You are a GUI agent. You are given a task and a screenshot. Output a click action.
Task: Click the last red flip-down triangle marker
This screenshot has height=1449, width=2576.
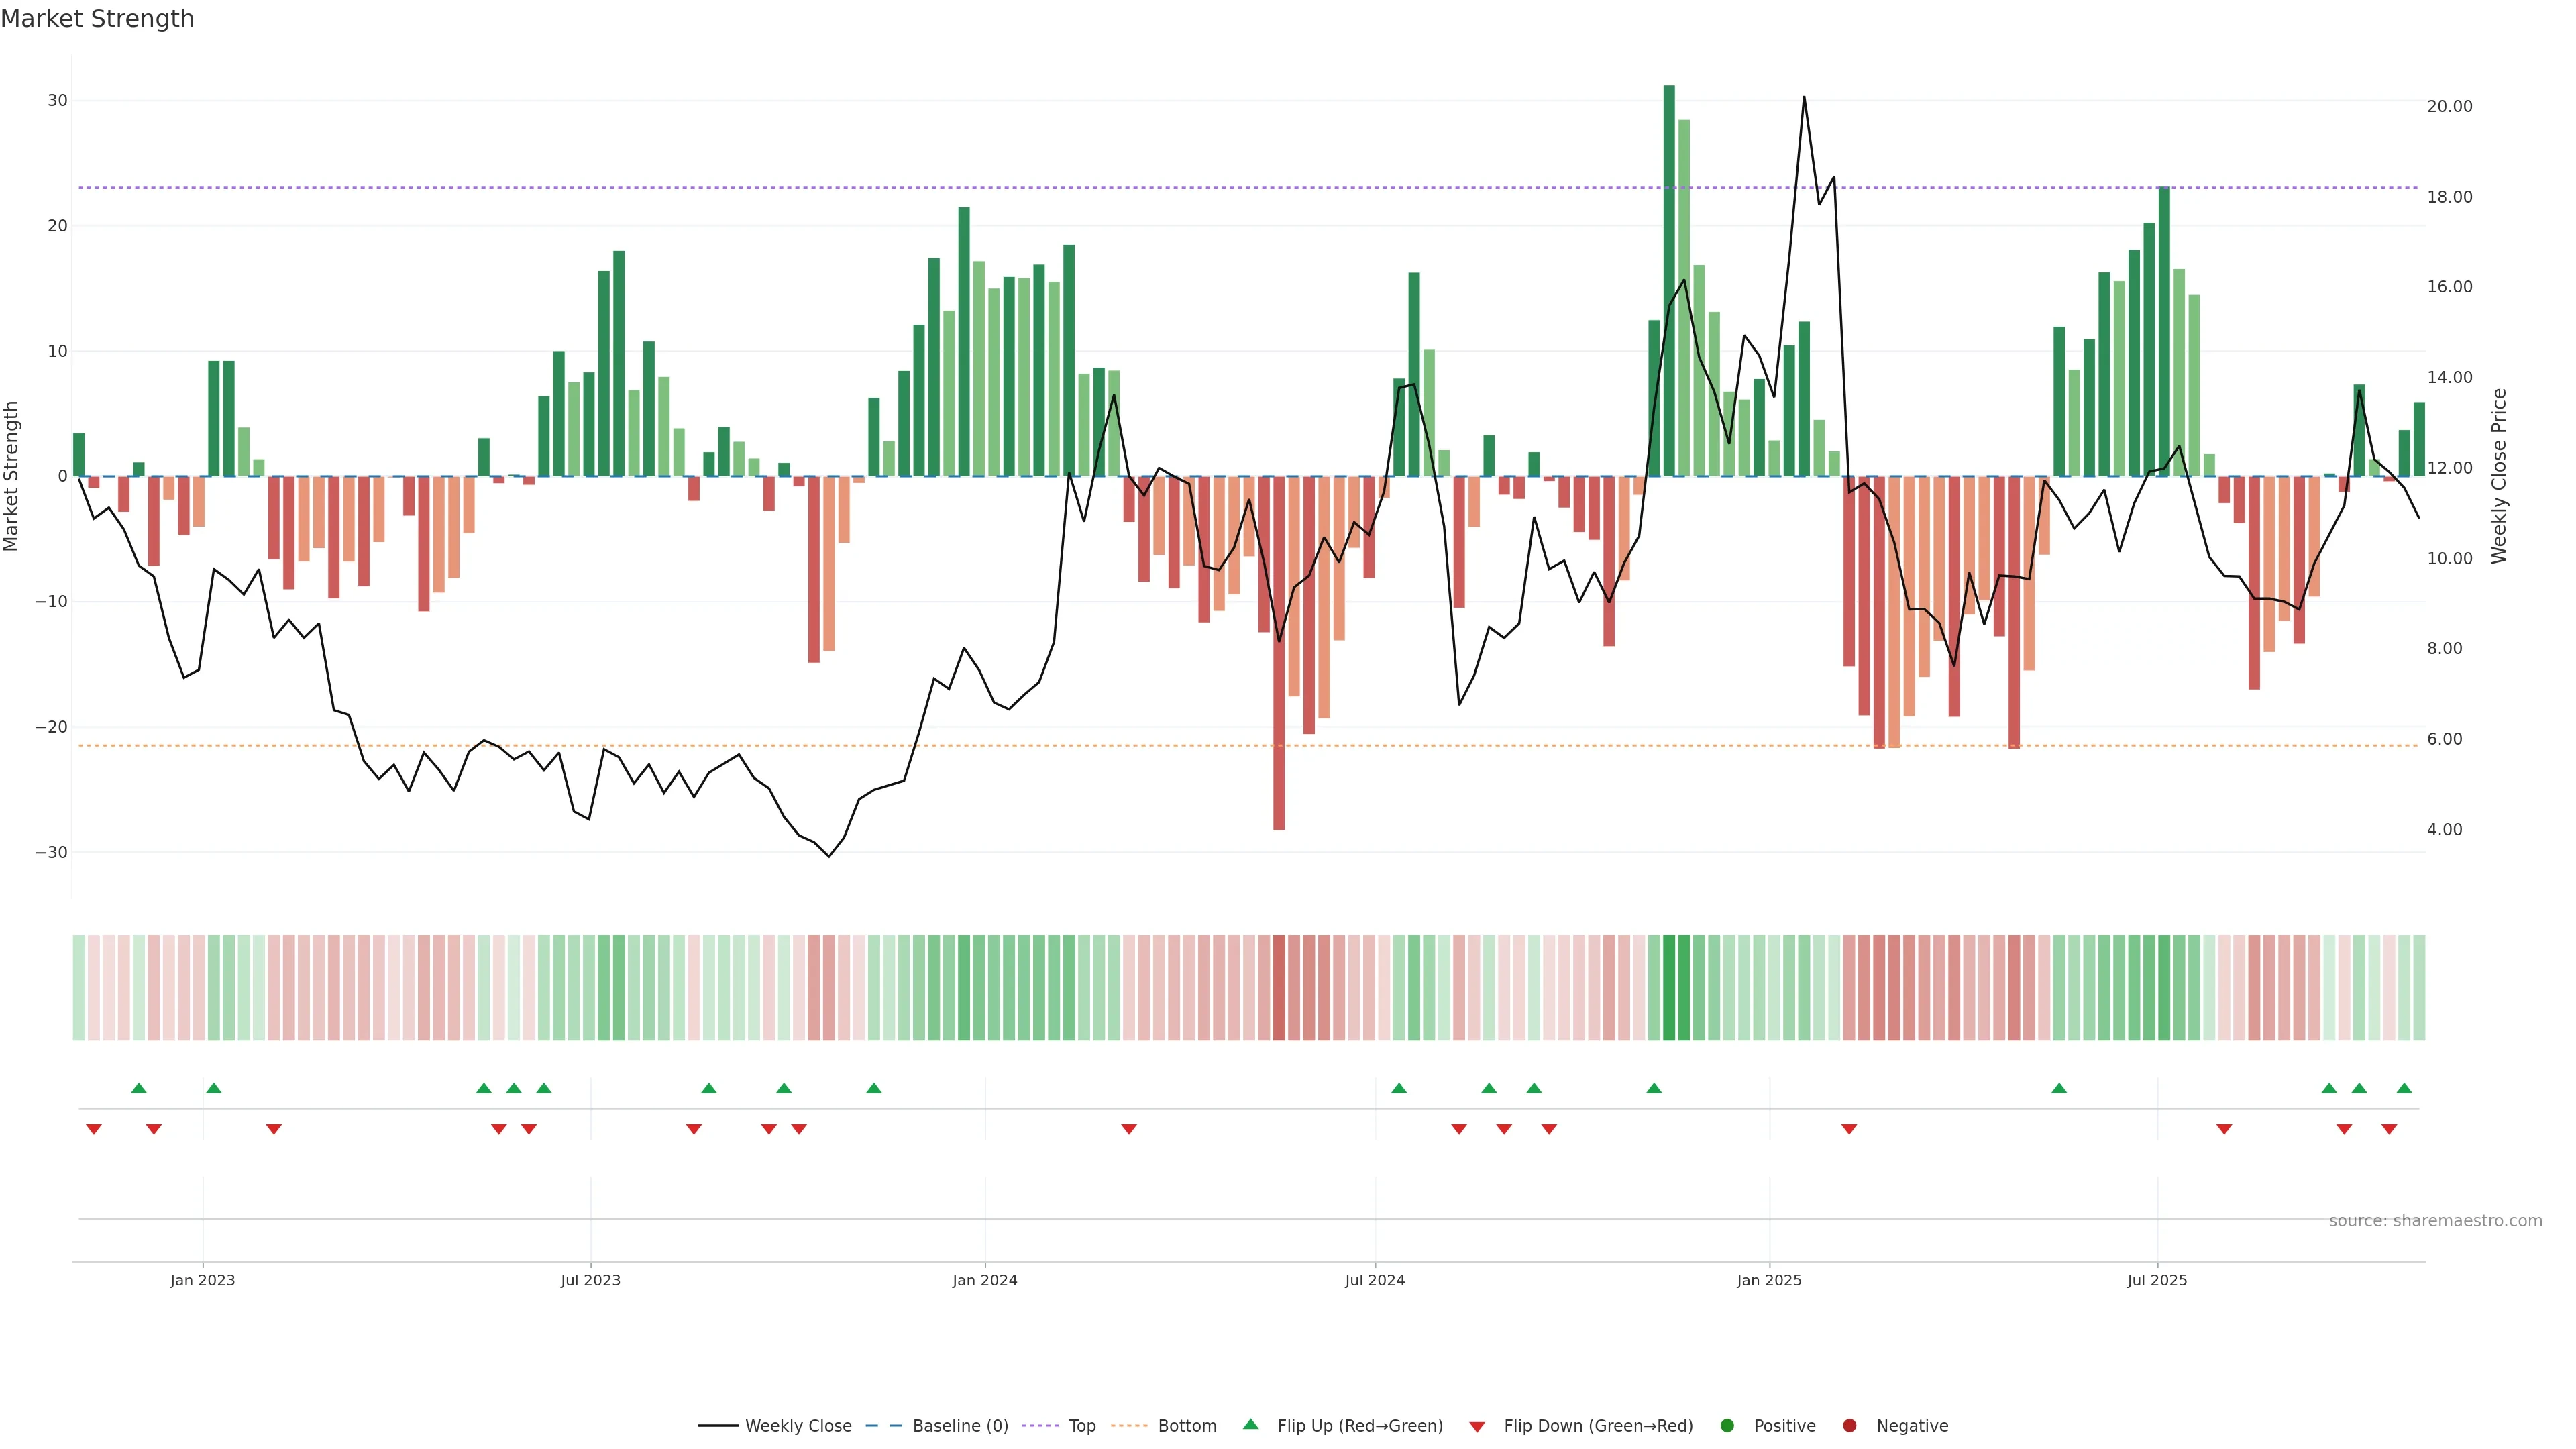[2389, 1129]
